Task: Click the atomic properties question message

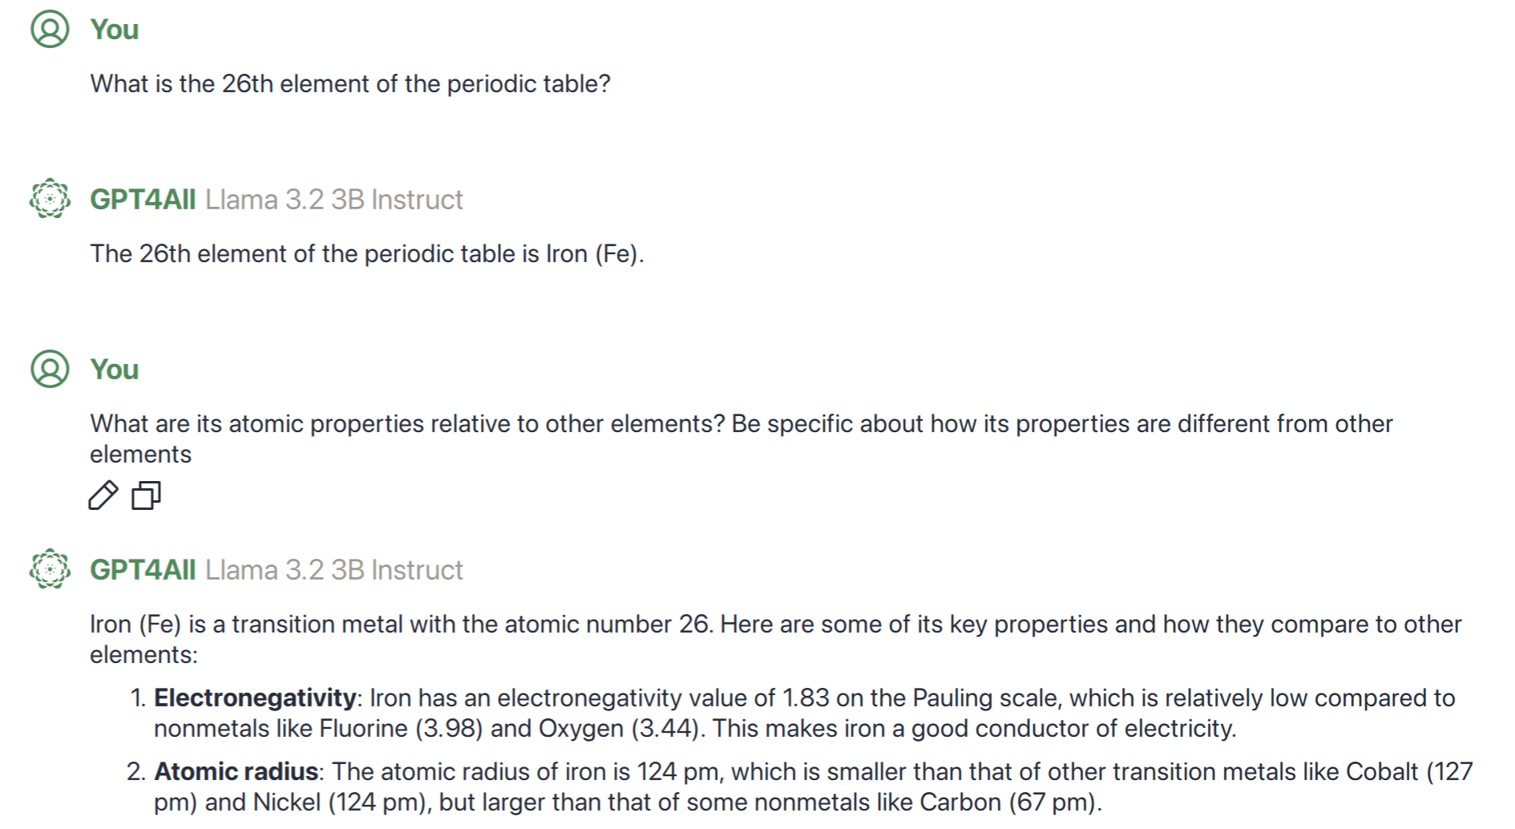Action: [741, 424]
